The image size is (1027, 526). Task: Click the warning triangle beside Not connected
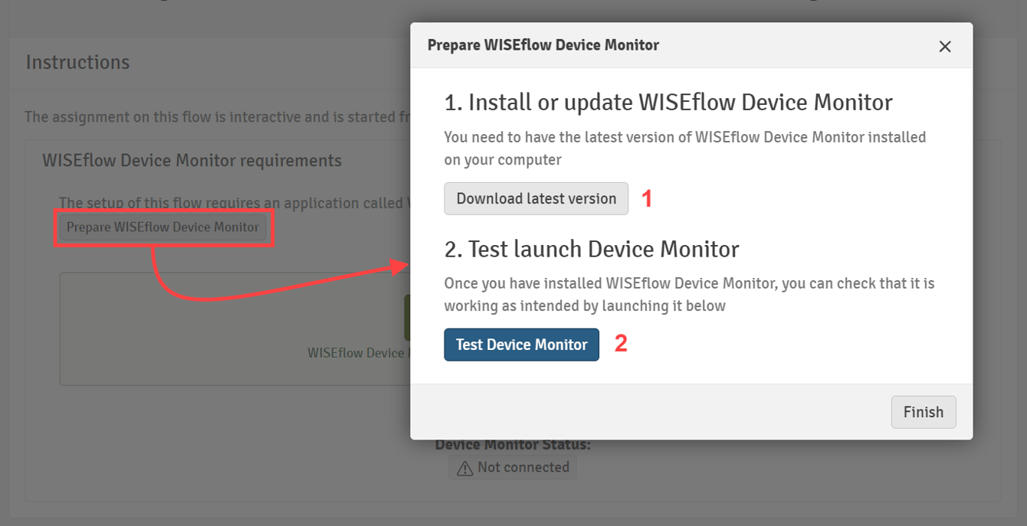point(466,467)
